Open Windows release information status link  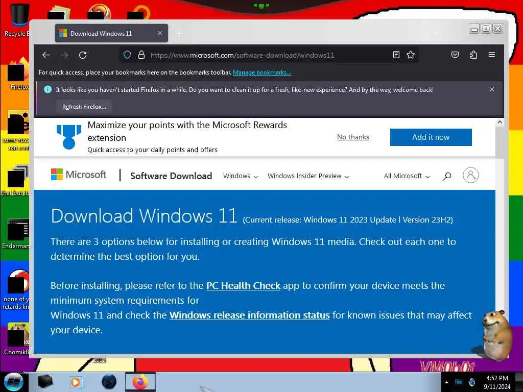pyautogui.click(x=249, y=315)
